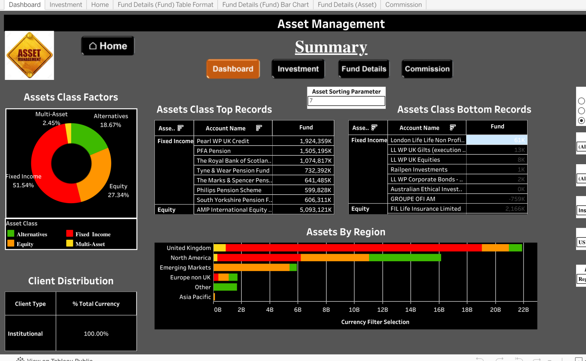Click sort icon beside Account Name in Top Records
Screen dimensions: 586x361
[x=259, y=128]
